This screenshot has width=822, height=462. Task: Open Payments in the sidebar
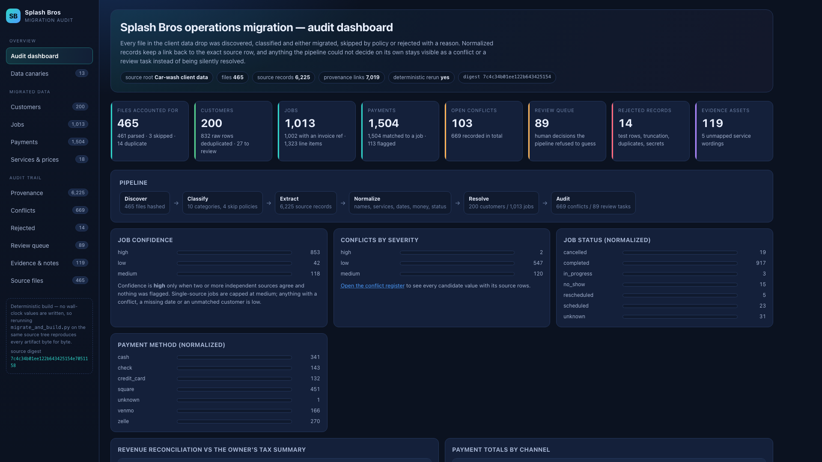pos(49,142)
